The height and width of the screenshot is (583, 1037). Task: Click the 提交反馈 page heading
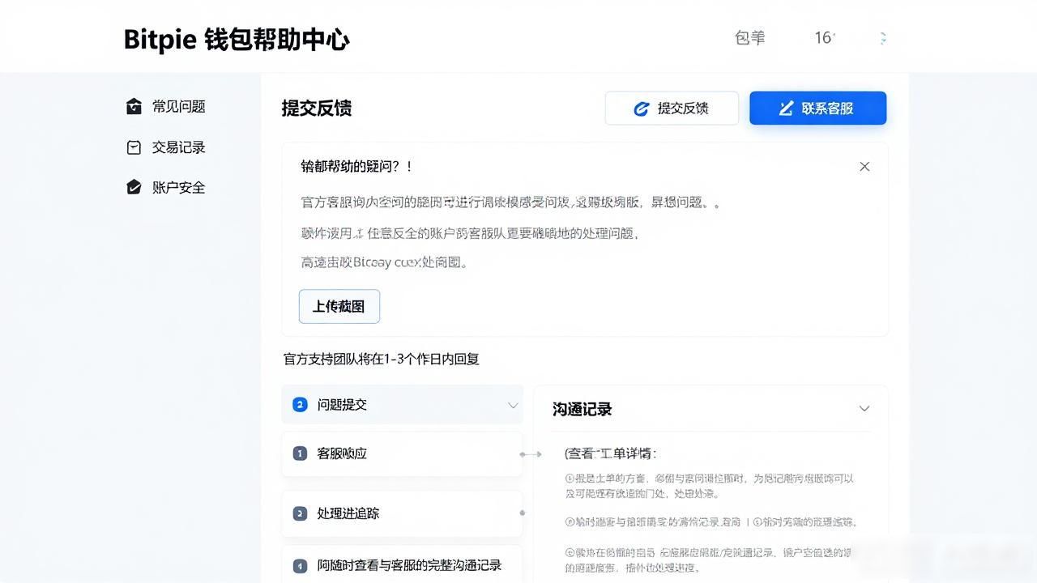[316, 109]
